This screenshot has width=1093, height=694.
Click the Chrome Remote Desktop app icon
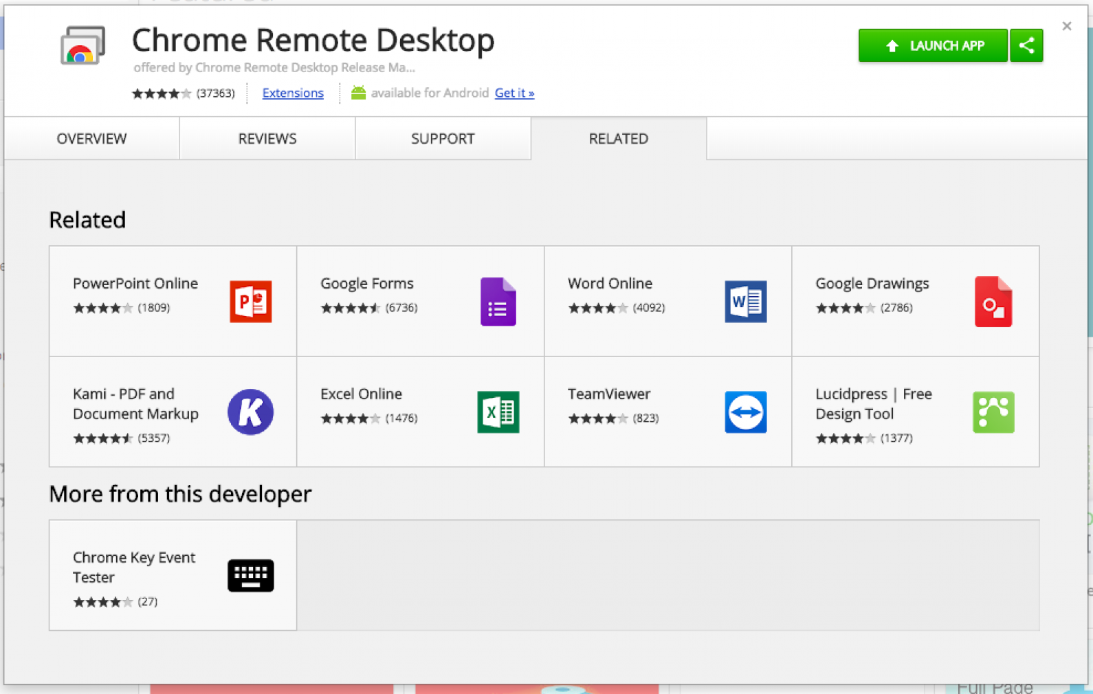click(82, 46)
